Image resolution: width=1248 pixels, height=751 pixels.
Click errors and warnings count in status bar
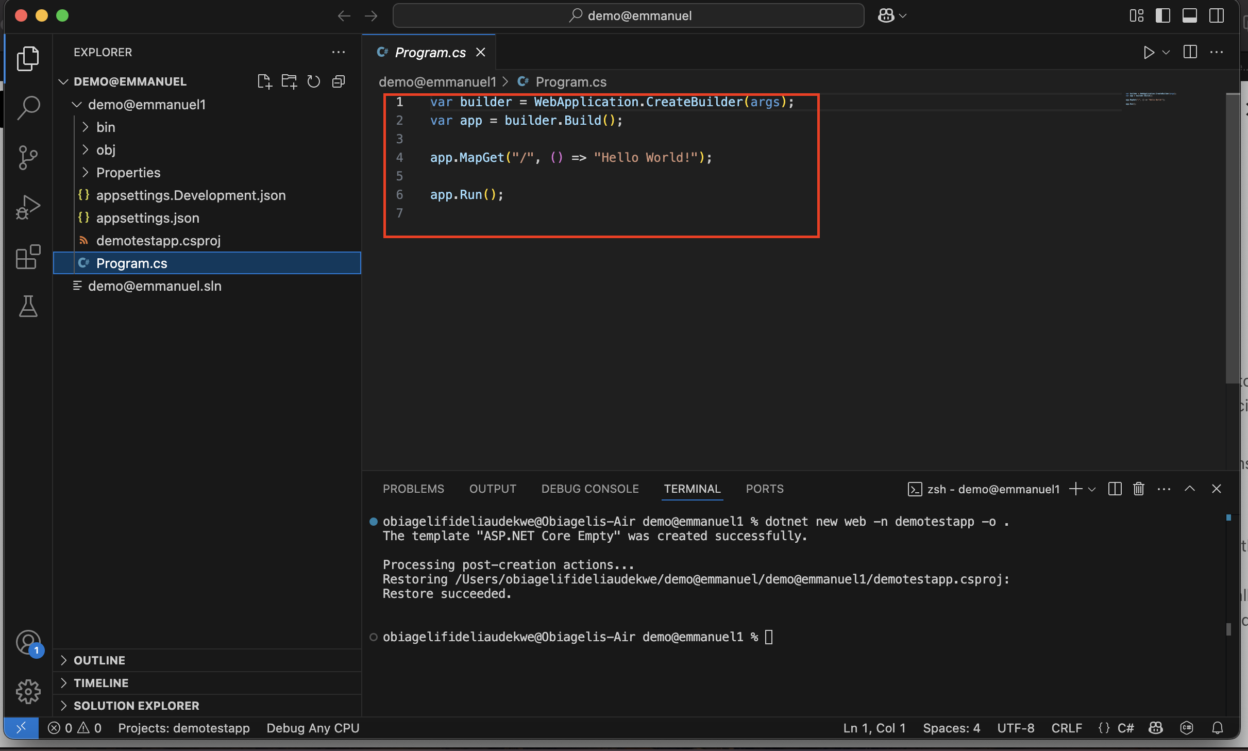point(75,728)
